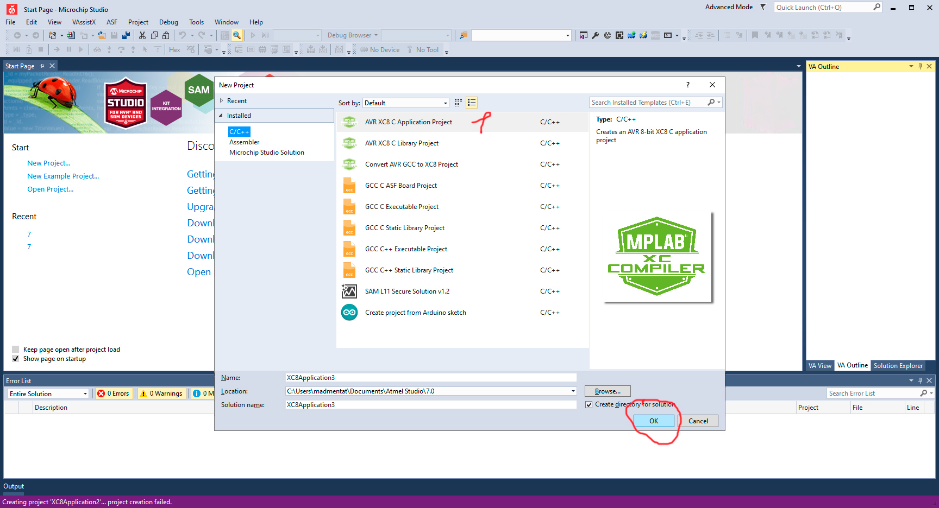Select AVR XC8 C Library Project template
939x508 pixels.
[462, 143]
